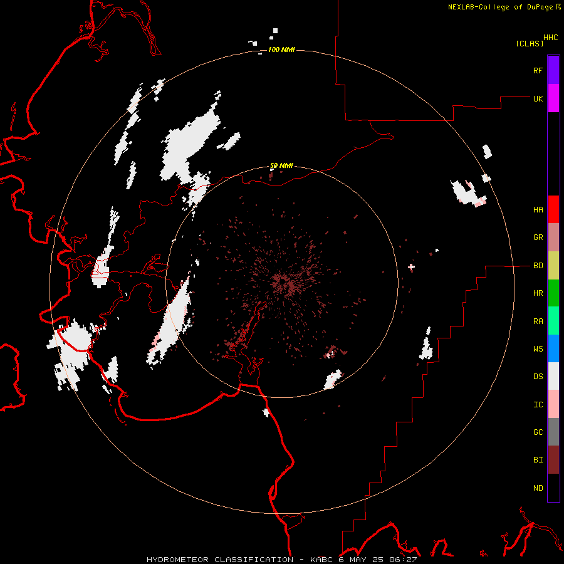The height and width of the screenshot is (564, 564).
Task: Pick the dusty pink GR legend swatch
Action: pos(553,238)
